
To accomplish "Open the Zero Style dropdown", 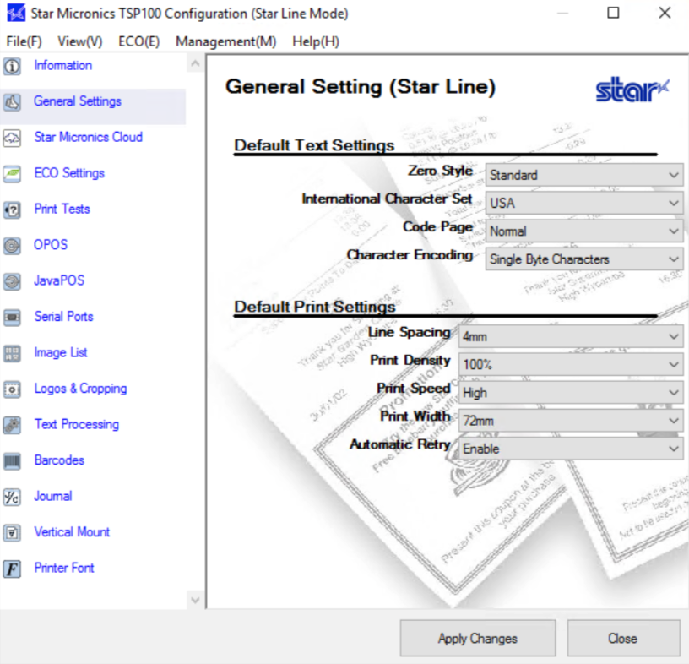I will pyautogui.click(x=584, y=175).
